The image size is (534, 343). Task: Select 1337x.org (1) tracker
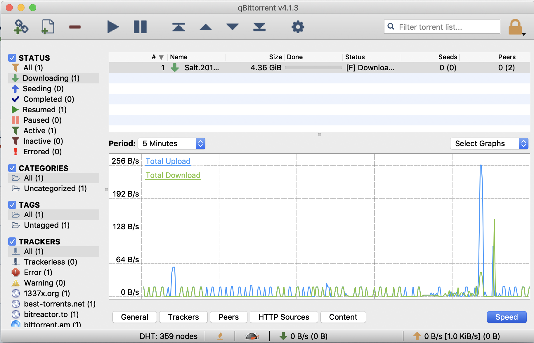pos(54,293)
